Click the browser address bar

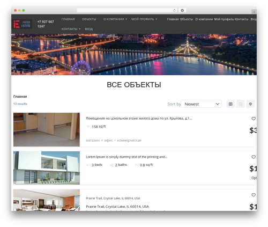click(x=127, y=10)
